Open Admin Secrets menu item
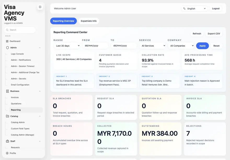This screenshot has width=230, height=160. pos(19,79)
